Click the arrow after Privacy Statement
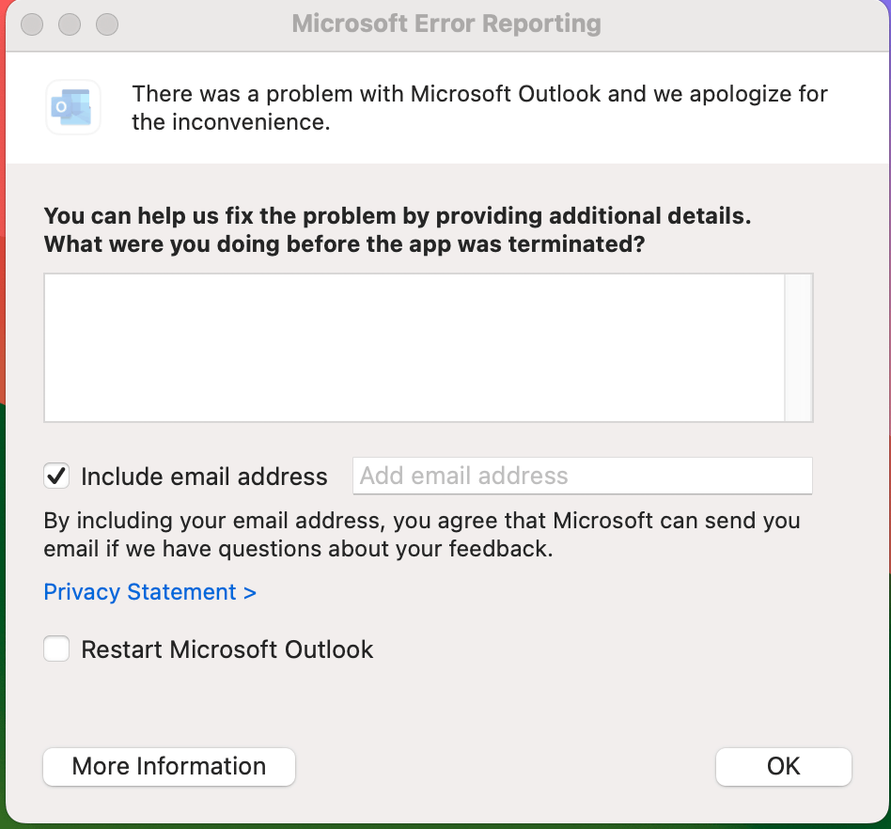The width and height of the screenshot is (891, 829). [250, 593]
